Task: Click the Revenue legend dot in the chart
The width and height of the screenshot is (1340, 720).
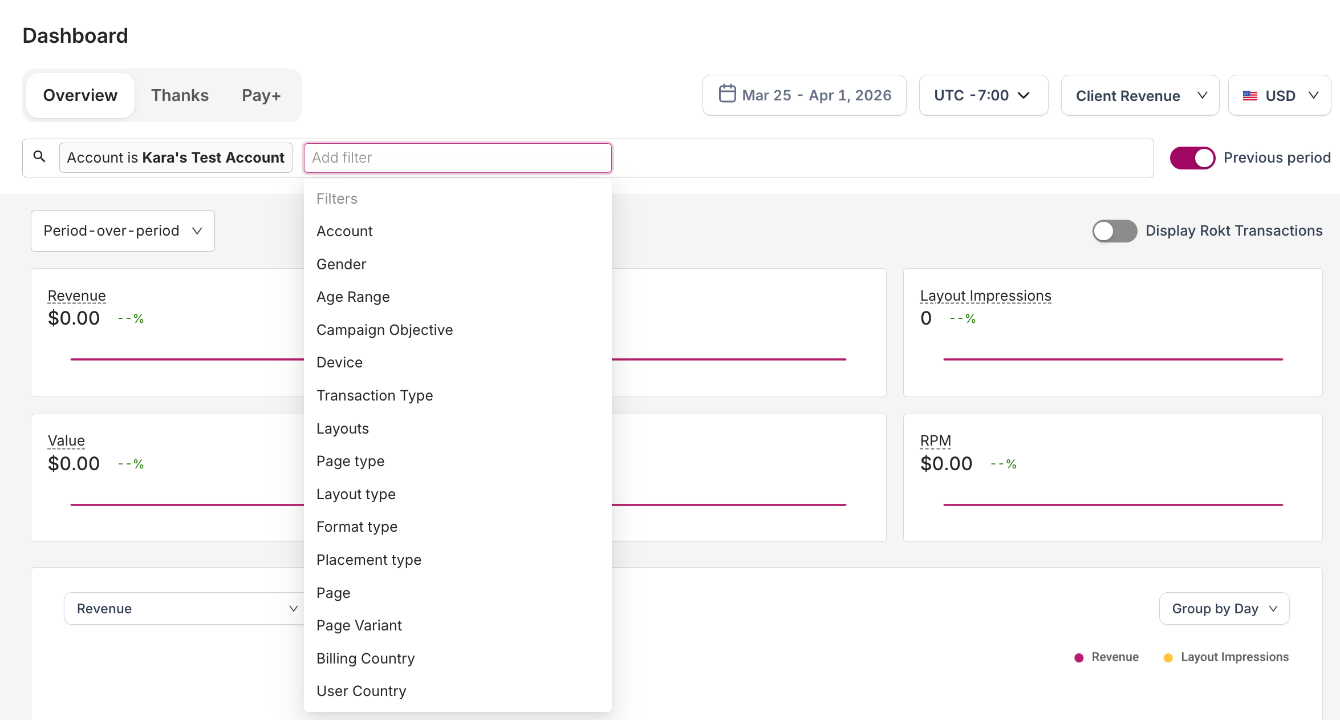Action: (1078, 657)
